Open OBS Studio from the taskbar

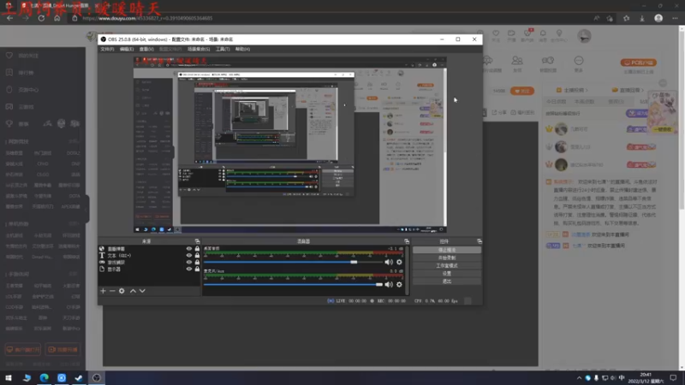click(97, 377)
